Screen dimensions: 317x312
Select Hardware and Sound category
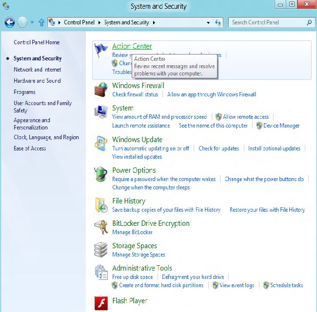coord(37,81)
